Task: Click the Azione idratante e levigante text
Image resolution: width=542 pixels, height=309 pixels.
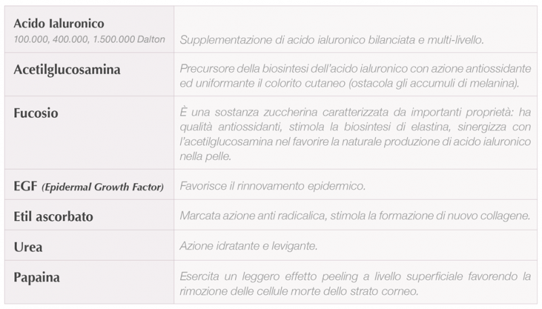Action: [x=249, y=246]
